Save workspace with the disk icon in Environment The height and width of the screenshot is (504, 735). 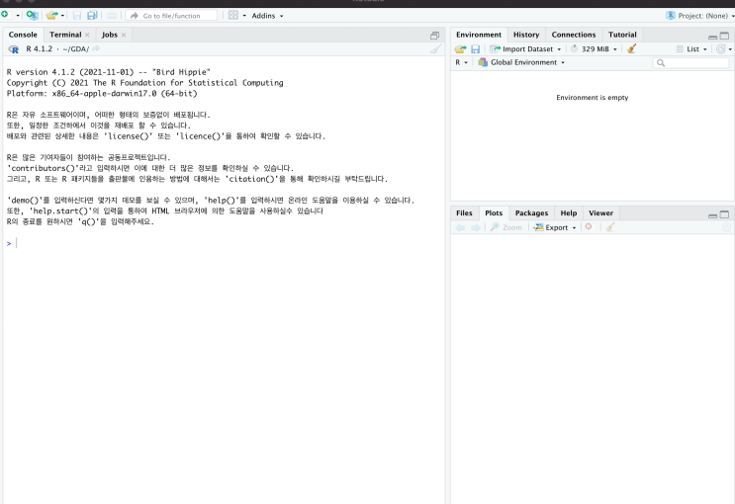475,48
